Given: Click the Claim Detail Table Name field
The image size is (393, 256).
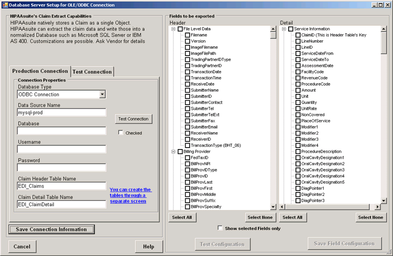Looking at the screenshot, I should click(61, 205).
